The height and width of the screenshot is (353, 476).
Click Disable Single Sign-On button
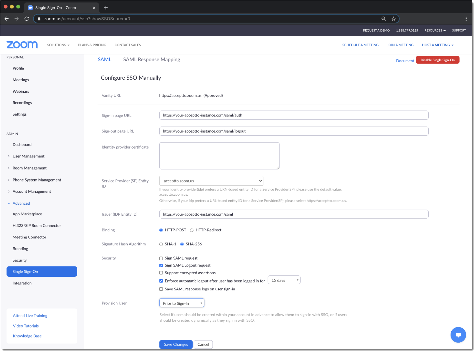pos(438,60)
